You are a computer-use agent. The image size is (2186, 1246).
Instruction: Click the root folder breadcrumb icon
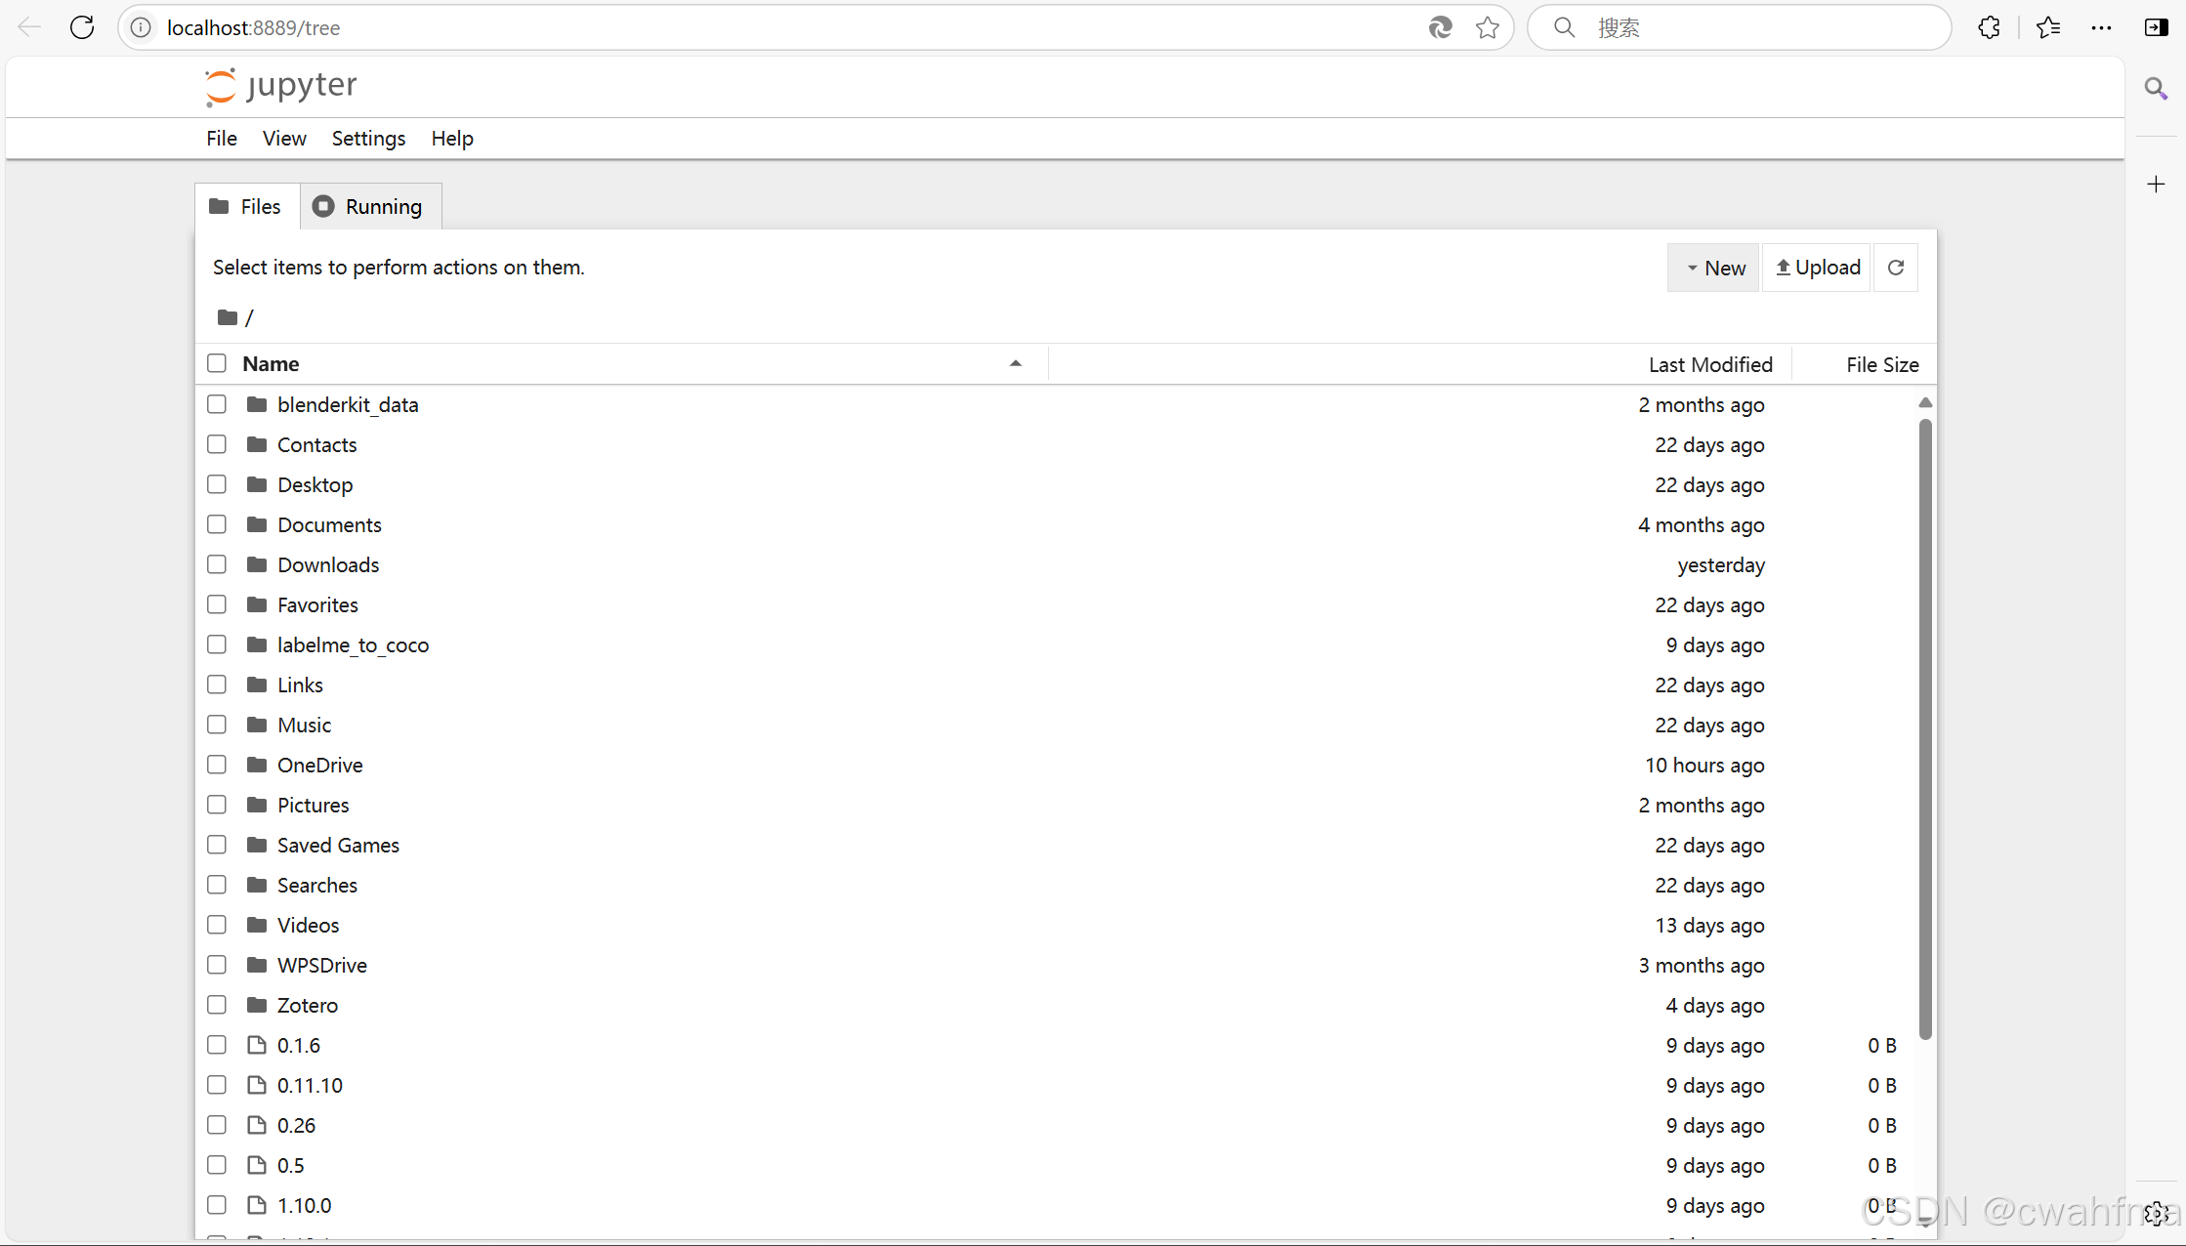click(228, 317)
